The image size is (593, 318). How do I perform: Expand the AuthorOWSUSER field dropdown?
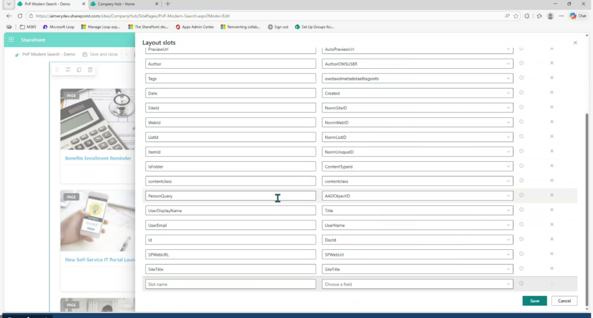(508, 64)
